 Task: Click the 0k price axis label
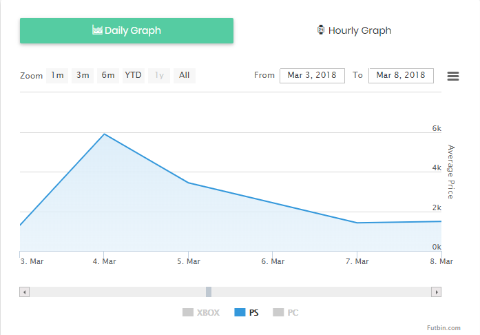pyautogui.click(x=437, y=247)
